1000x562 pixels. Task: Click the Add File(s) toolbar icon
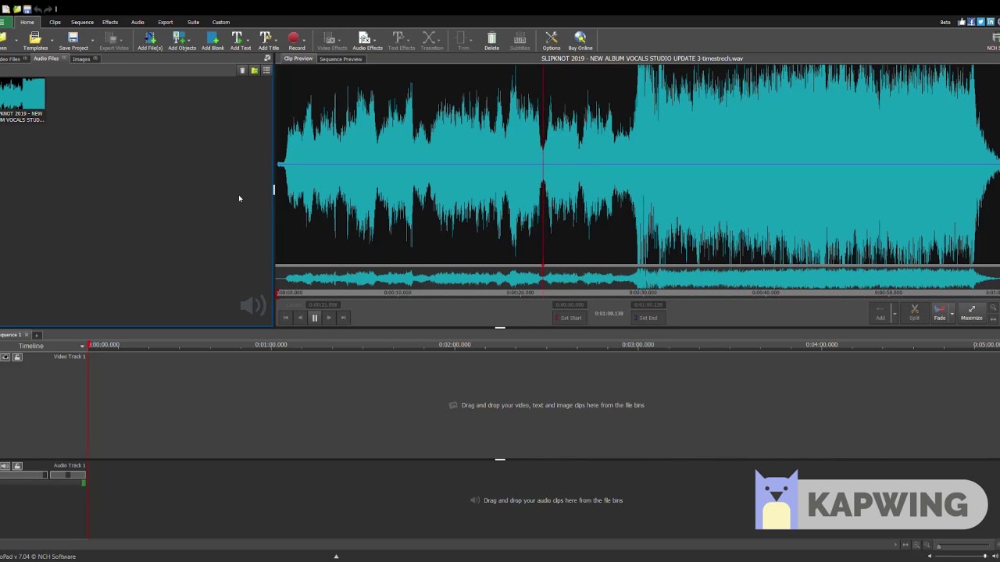[149, 38]
